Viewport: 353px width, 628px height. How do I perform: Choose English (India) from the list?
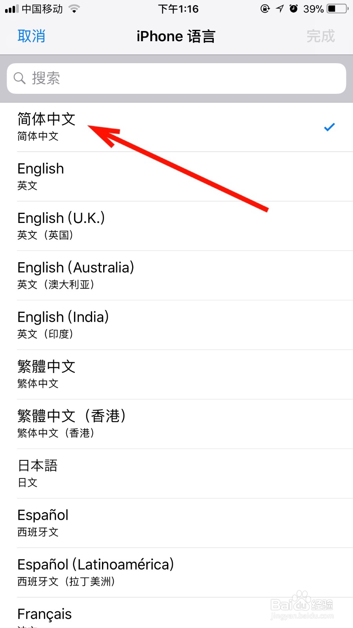[x=176, y=325]
